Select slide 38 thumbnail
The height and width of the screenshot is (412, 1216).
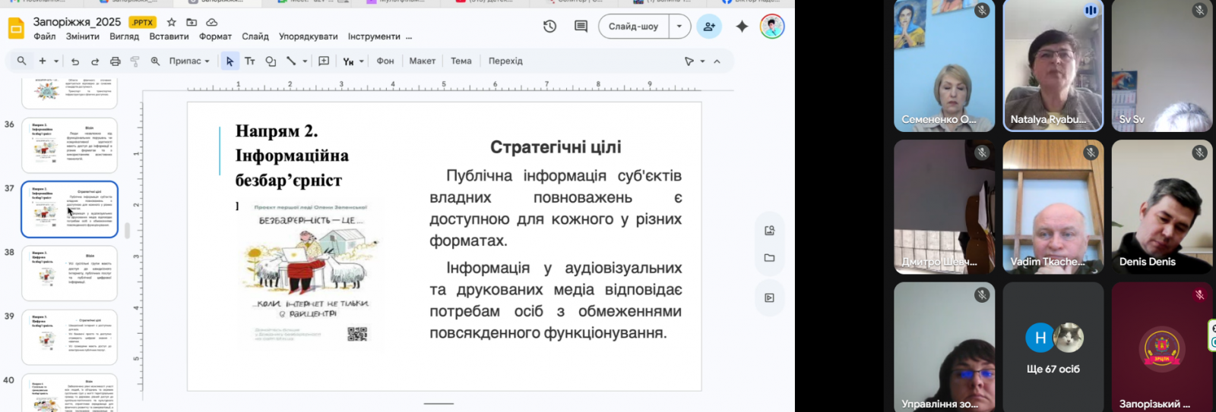(x=69, y=273)
